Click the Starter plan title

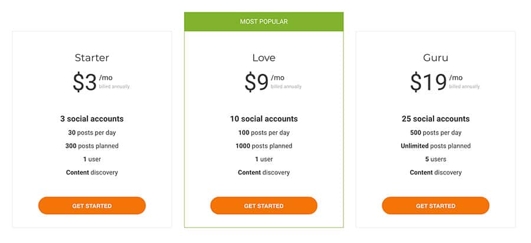point(92,58)
